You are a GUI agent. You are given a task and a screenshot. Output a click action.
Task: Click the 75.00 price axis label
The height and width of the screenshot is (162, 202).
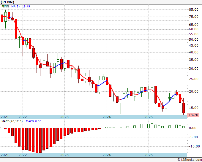point(193,17)
